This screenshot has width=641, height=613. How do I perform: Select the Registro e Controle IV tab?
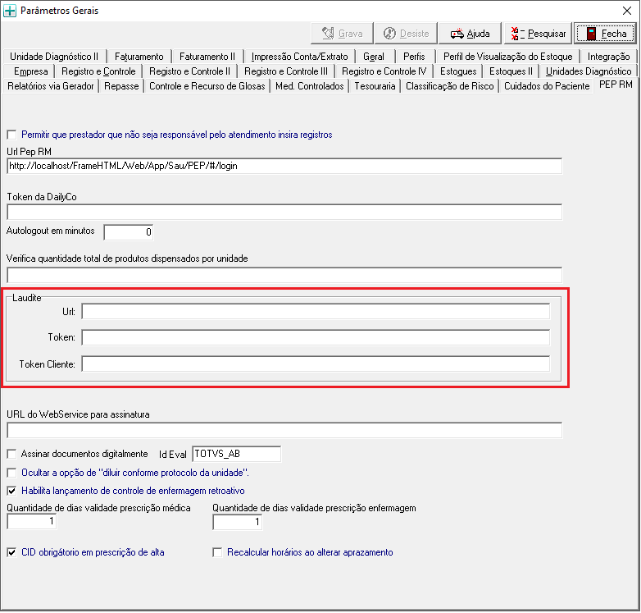pyautogui.click(x=384, y=71)
